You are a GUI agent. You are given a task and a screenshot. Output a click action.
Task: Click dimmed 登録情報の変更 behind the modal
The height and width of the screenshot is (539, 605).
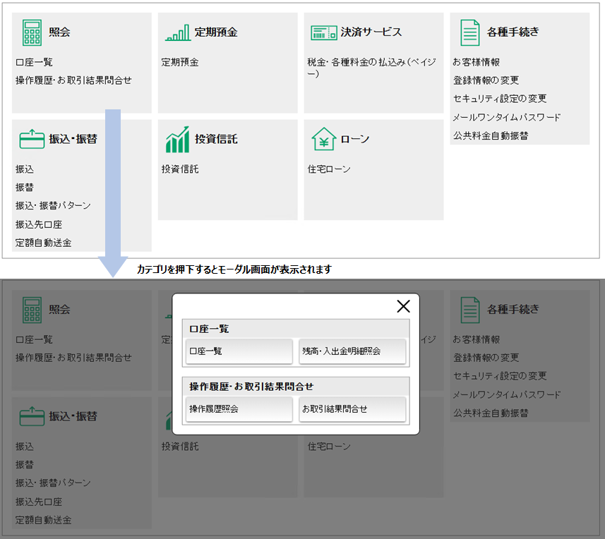tap(486, 358)
